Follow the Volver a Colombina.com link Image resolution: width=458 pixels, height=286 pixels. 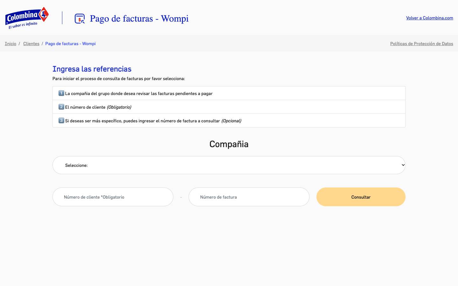(x=430, y=18)
